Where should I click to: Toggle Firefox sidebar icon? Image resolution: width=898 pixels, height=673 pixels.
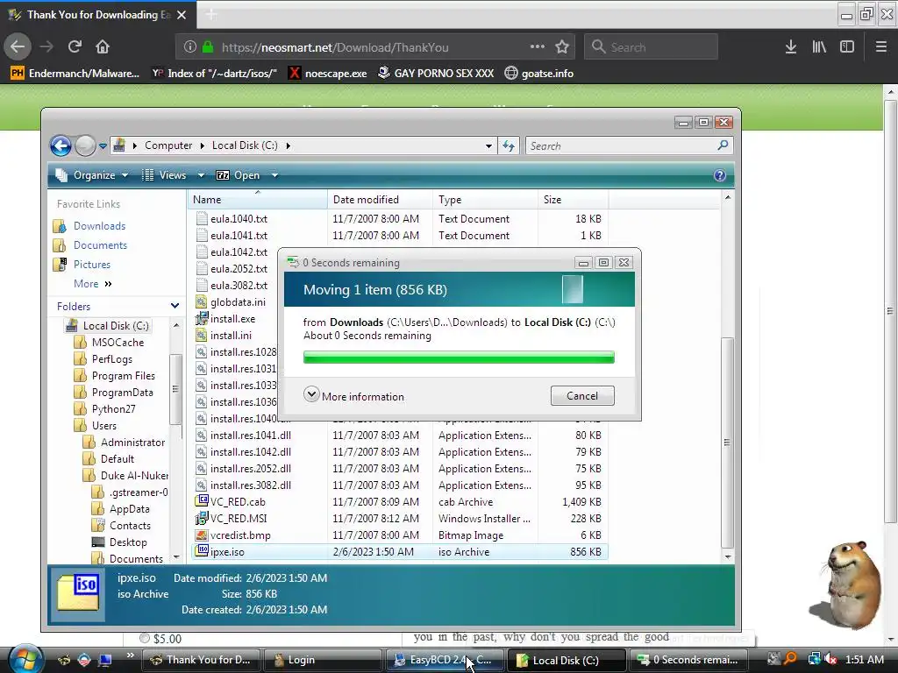(x=847, y=47)
